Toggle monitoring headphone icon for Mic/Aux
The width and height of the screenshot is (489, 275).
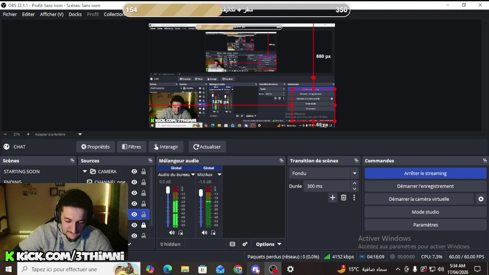click(x=213, y=233)
